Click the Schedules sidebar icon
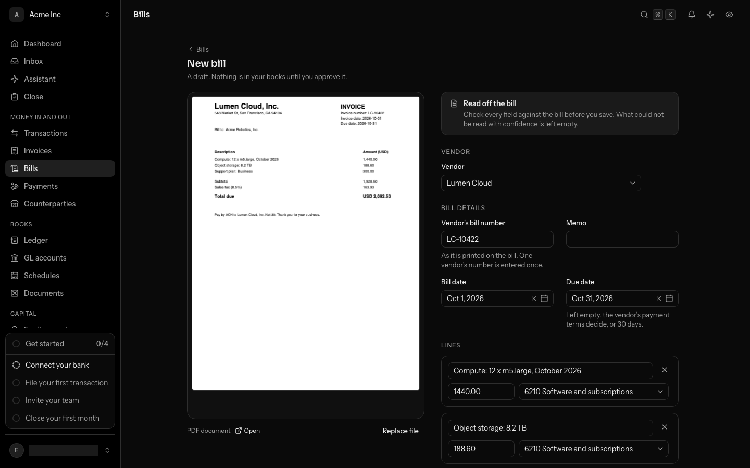750x468 pixels. pyautogui.click(x=15, y=276)
